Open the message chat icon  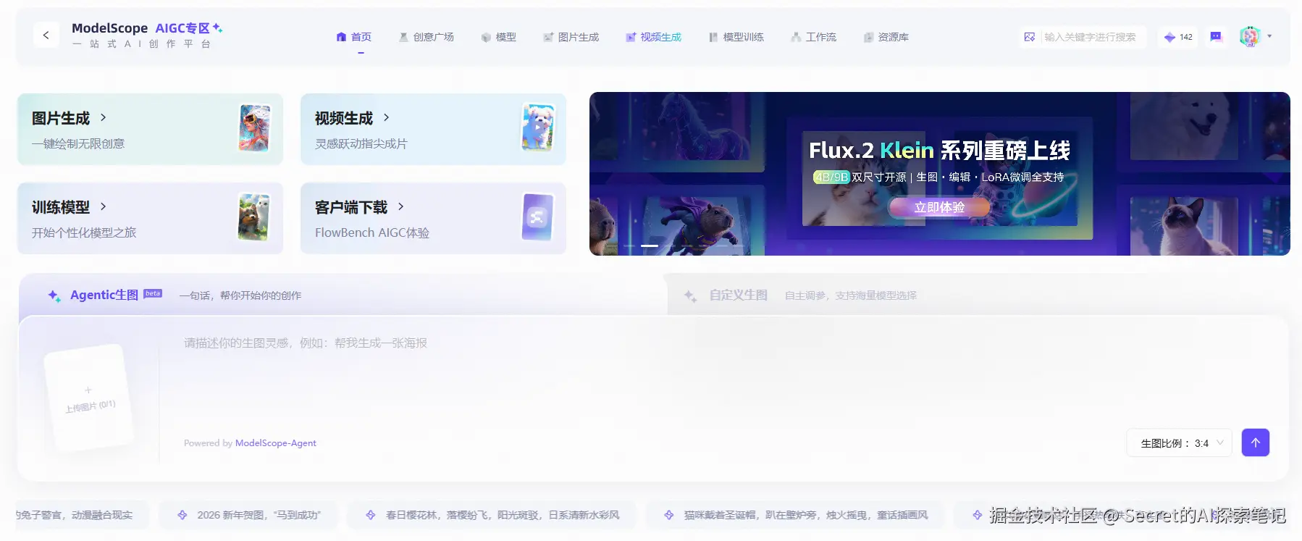pos(1216,36)
